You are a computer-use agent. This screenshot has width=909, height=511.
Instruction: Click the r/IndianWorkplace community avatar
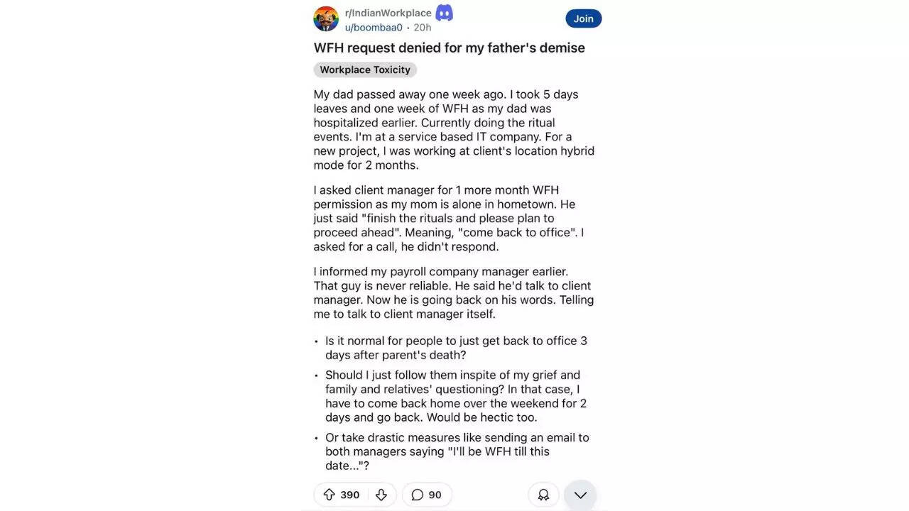[326, 18]
